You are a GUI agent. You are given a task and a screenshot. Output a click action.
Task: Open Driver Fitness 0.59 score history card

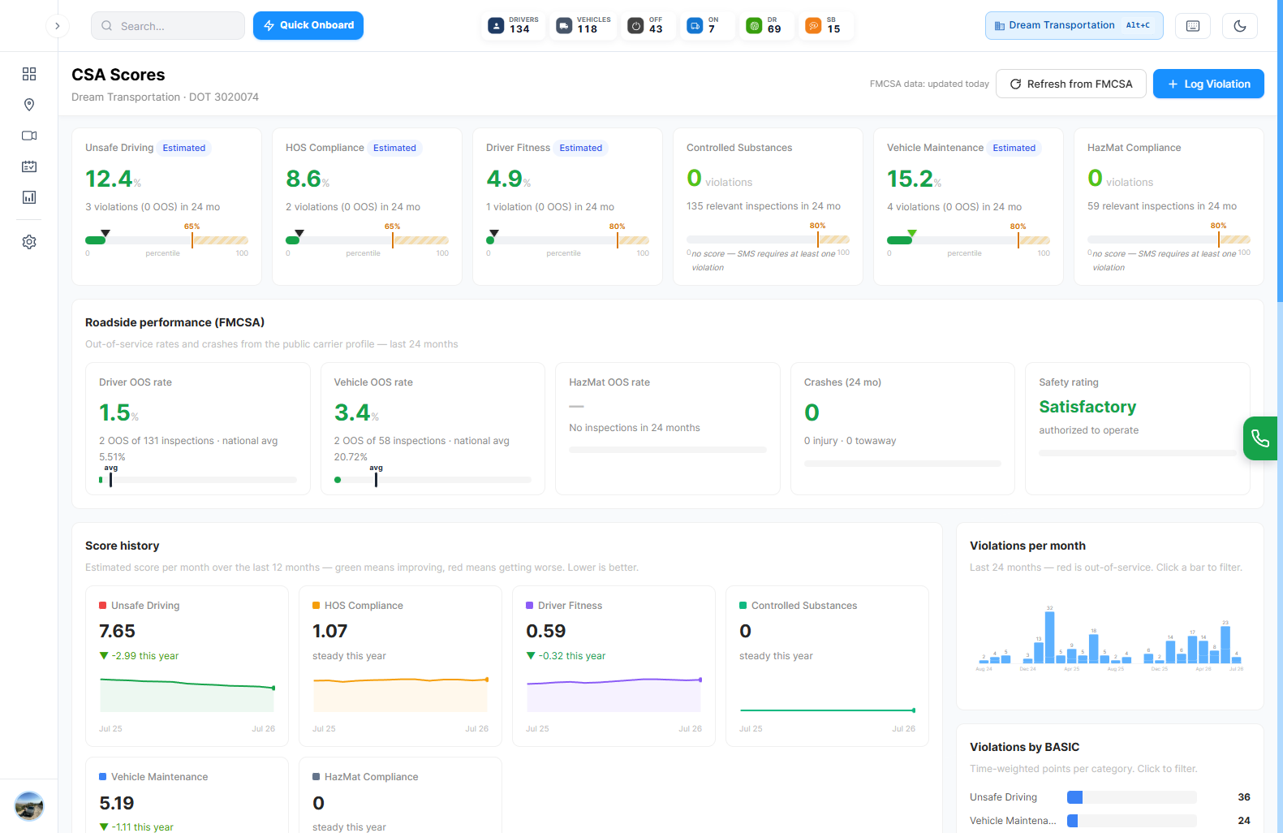(x=614, y=666)
